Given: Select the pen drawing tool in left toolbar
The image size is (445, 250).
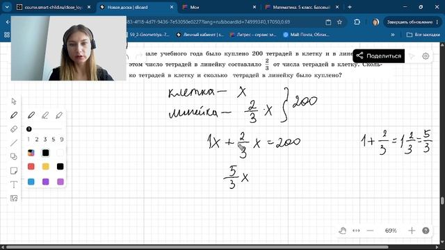Looking at the screenshot, I should point(14,115).
